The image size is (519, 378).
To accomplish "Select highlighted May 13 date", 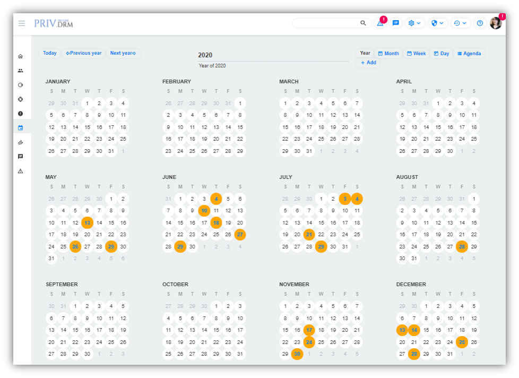I will [x=88, y=223].
